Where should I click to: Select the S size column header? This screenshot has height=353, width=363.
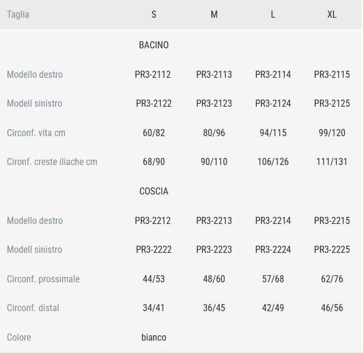(153, 15)
